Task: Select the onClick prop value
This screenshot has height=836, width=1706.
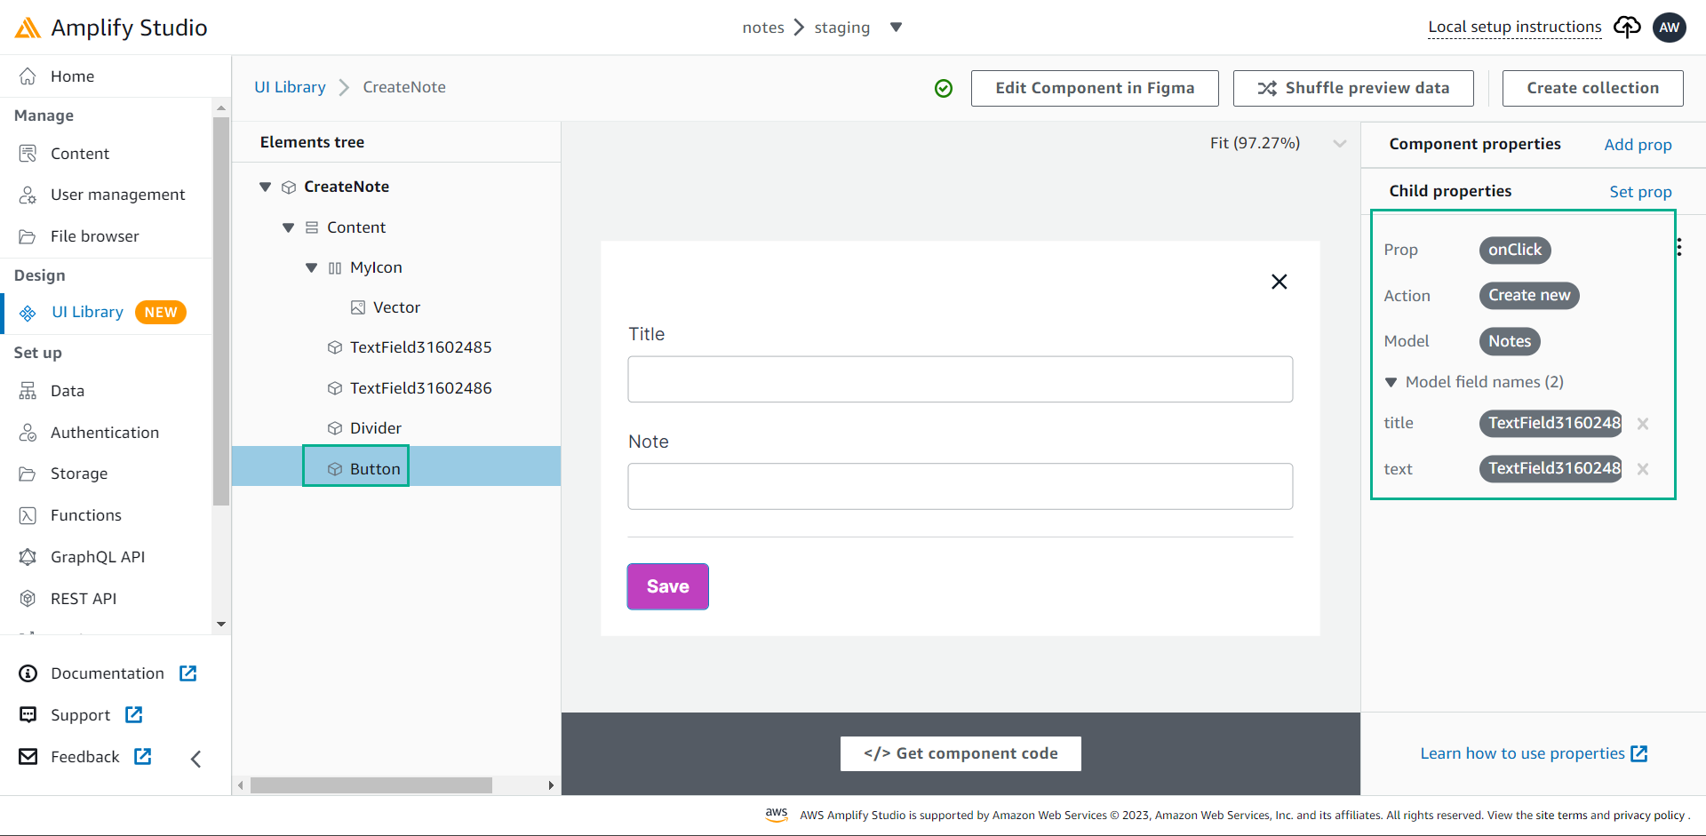Action: coord(1515,251)
